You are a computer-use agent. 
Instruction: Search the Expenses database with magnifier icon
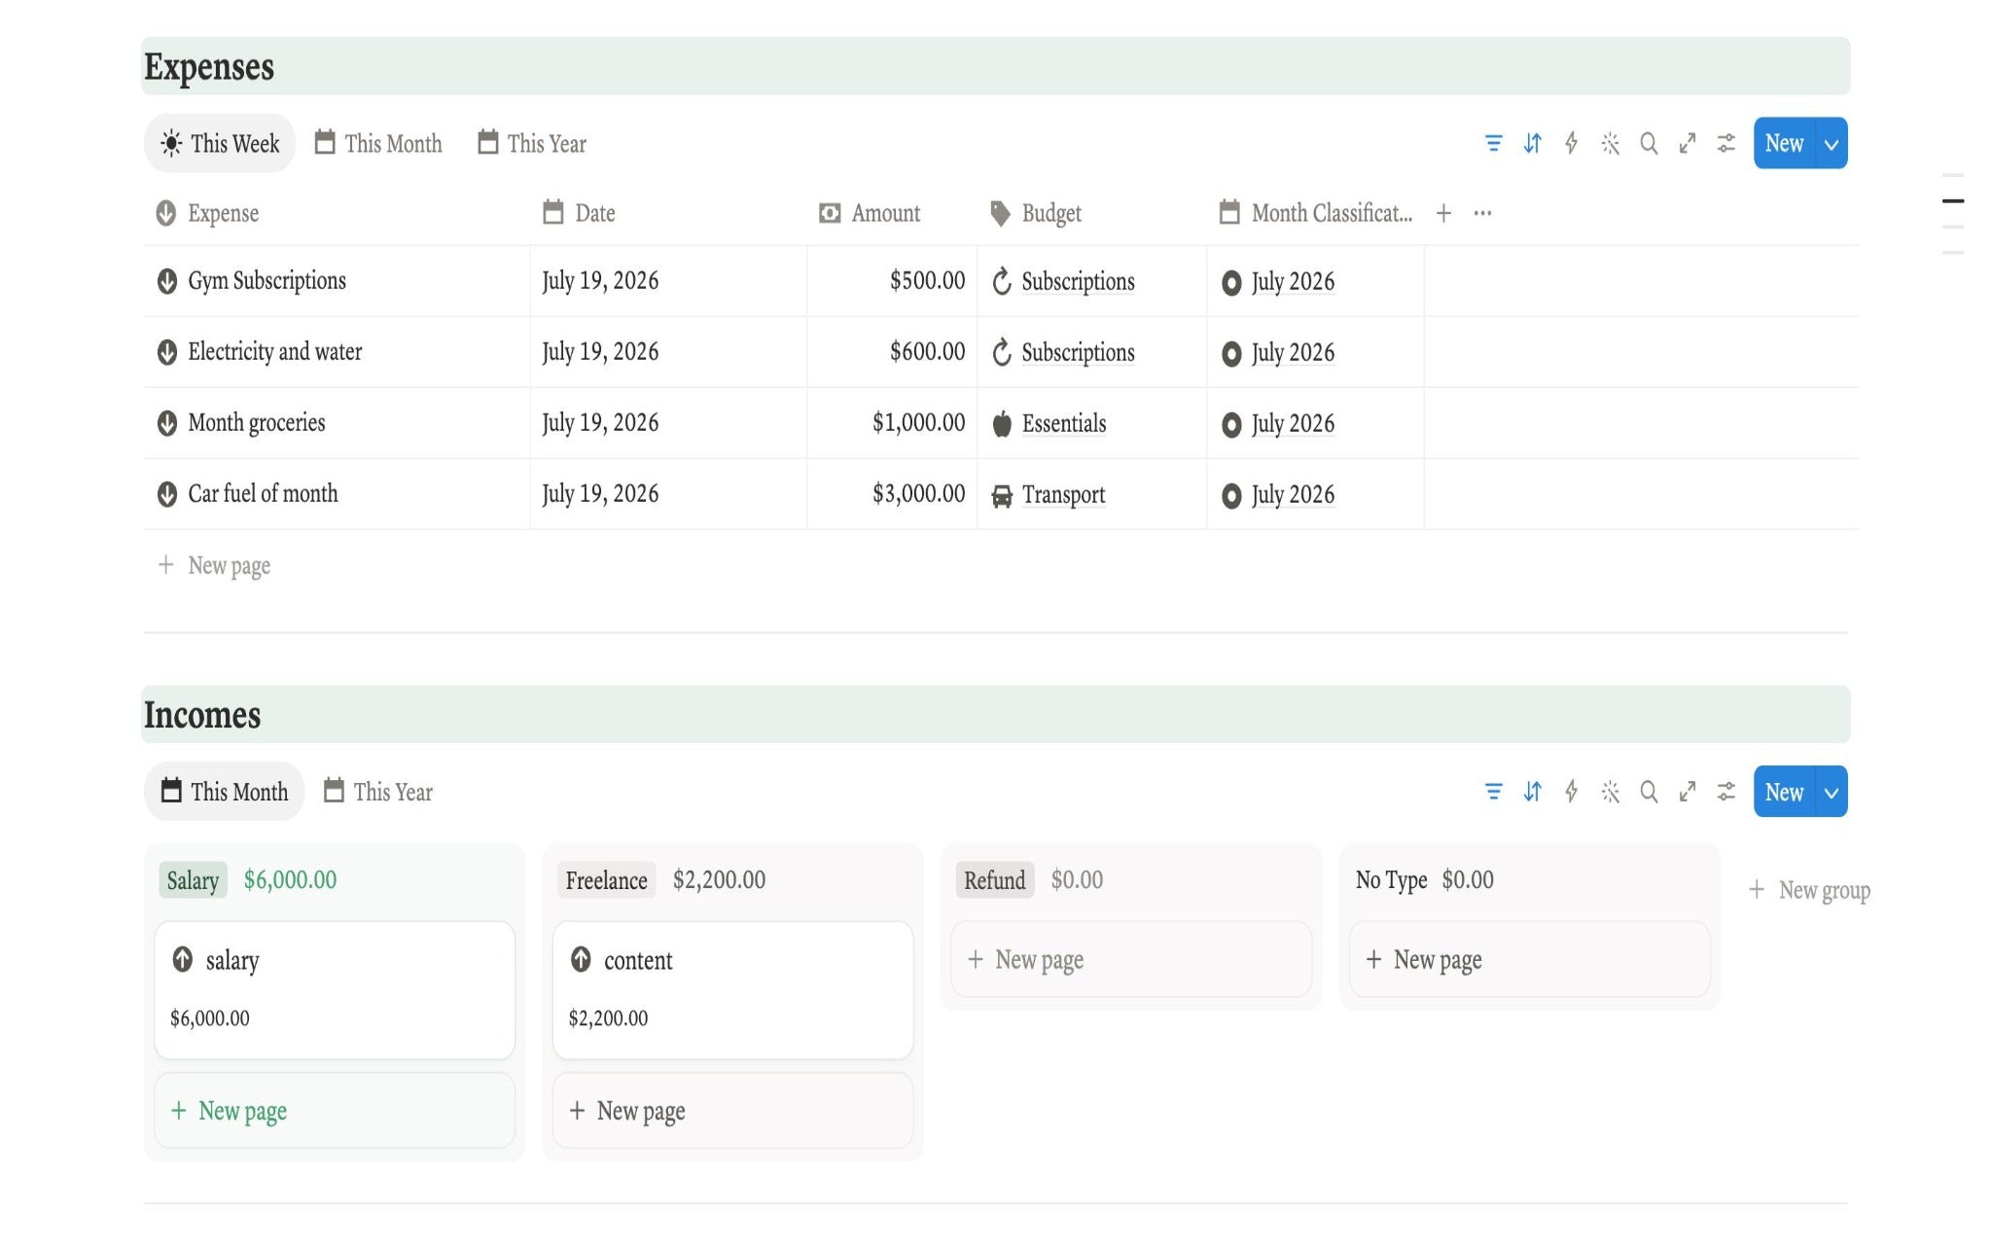point(1649,144)
